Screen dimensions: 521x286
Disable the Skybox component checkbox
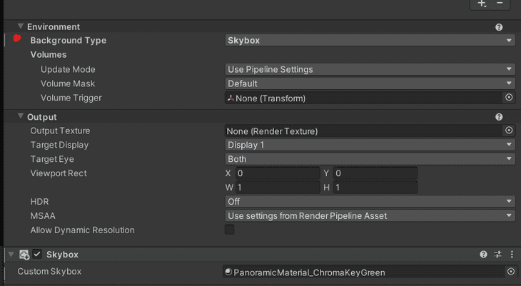tap(37, 255)
